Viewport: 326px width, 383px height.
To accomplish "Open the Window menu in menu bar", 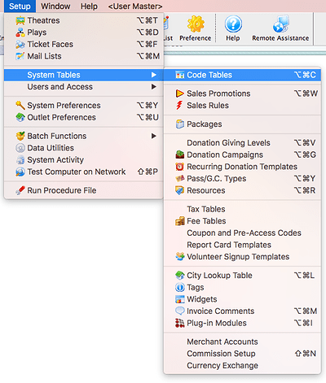I will tap(55, 6).
